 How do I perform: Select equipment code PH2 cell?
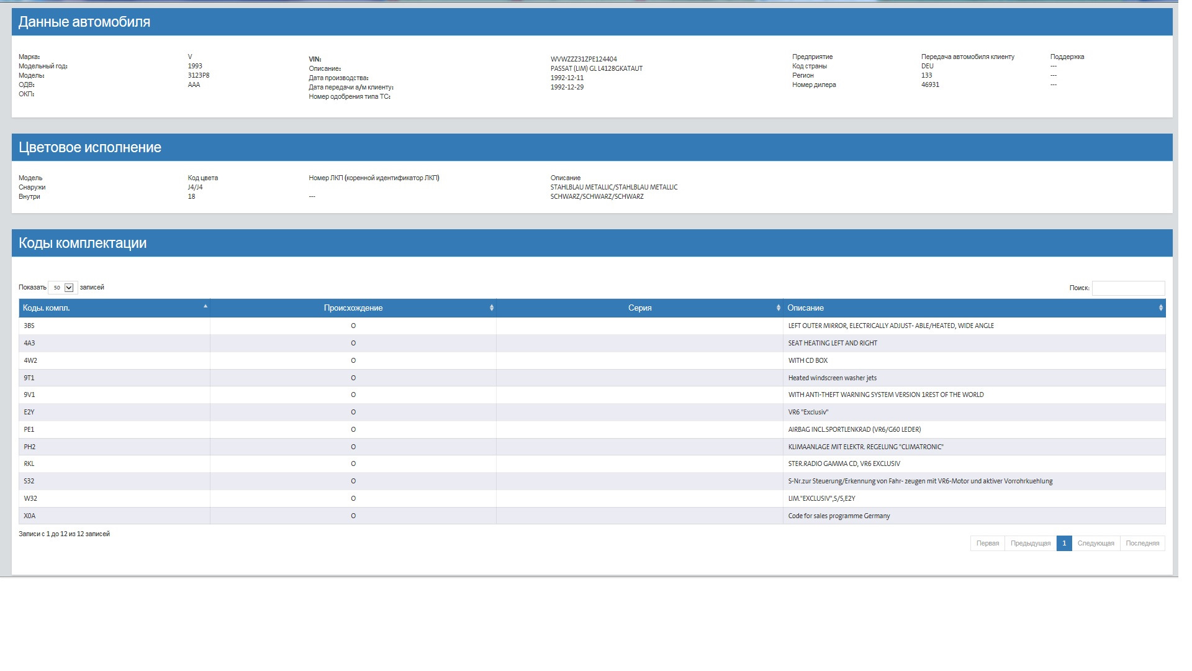pyautogui.click(x=114, y=447)
